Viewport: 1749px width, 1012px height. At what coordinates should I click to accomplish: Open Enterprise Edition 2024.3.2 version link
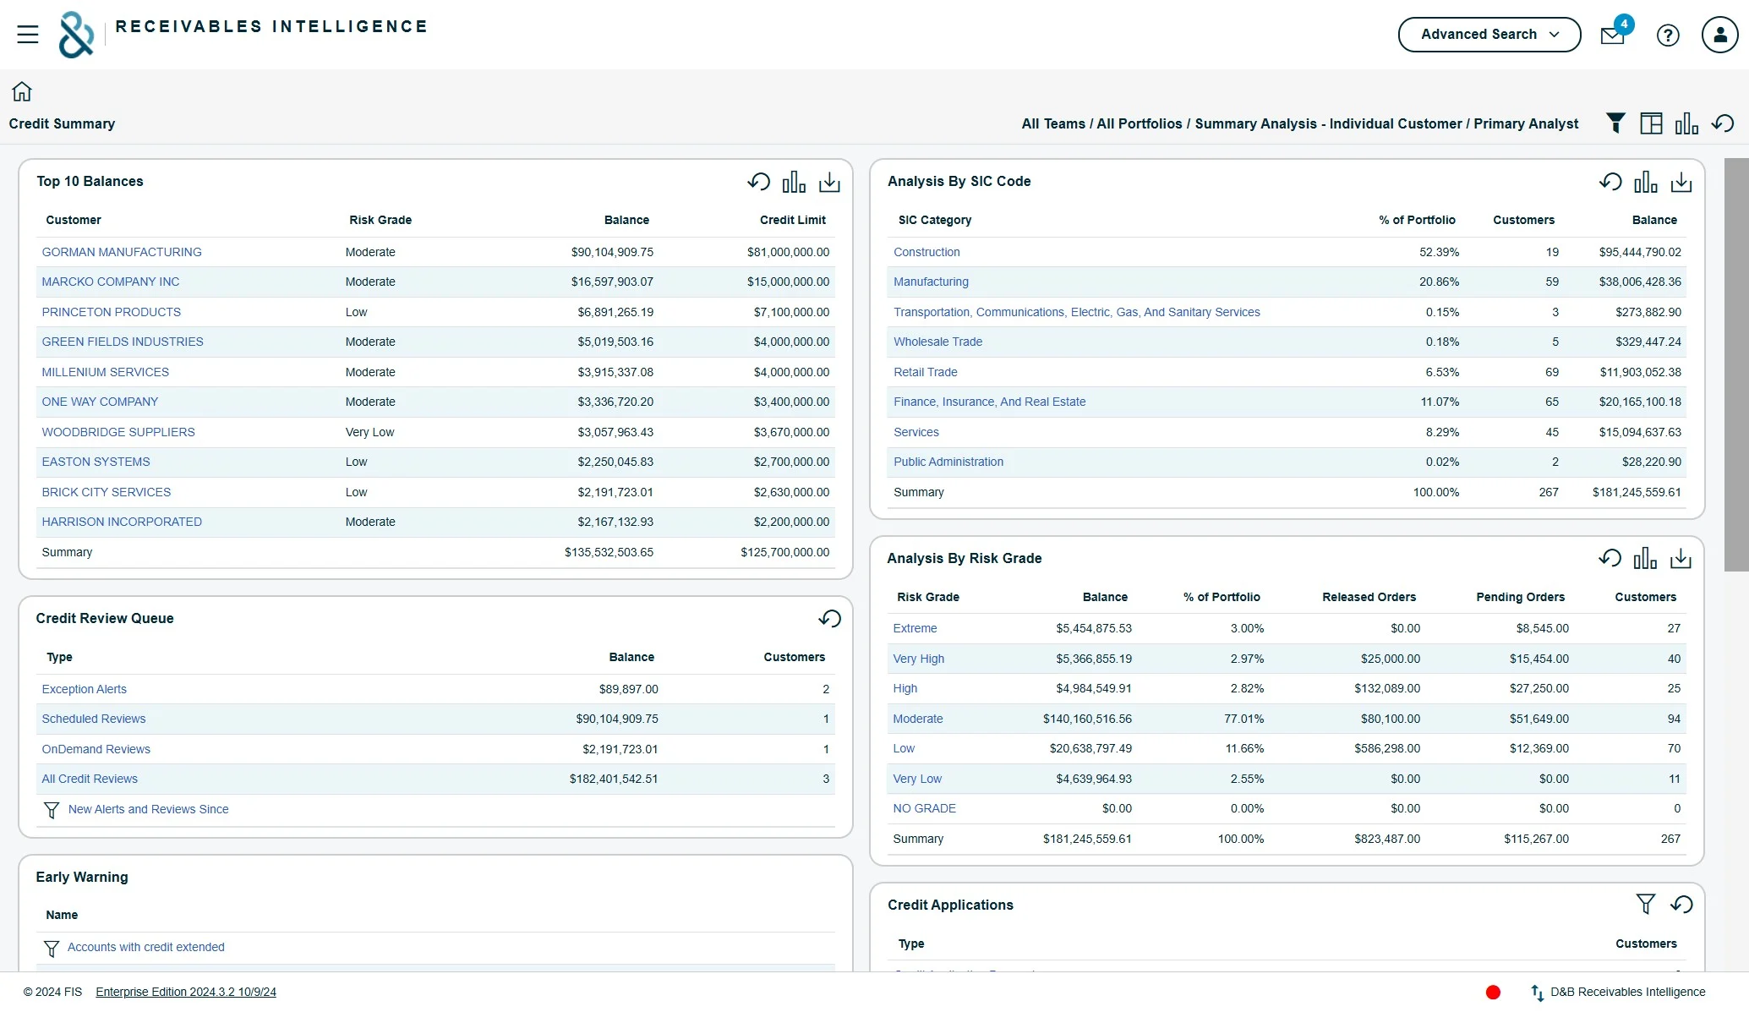186,992
